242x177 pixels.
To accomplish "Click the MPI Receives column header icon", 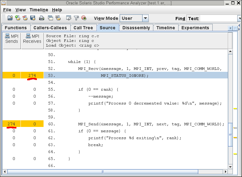I will (x=28, y=36).
